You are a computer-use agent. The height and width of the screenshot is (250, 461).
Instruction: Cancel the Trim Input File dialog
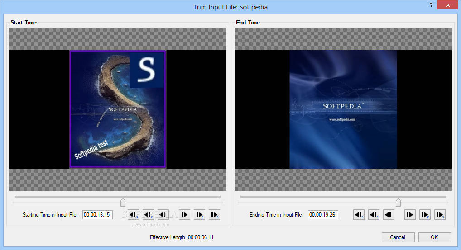click(x=398, y=237)
